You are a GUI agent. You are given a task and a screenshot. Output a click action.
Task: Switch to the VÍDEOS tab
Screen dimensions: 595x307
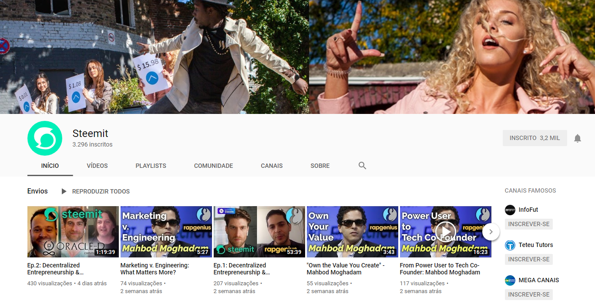97,166
